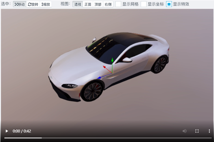The width and height of the screenshot is (214, 142).
Task: Select the 缩放 (scale) transform tool
Action: coord(46,4)
